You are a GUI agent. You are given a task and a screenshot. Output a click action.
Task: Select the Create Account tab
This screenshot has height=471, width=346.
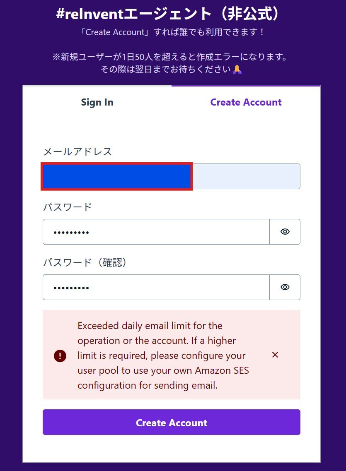[x=246, y=102]
